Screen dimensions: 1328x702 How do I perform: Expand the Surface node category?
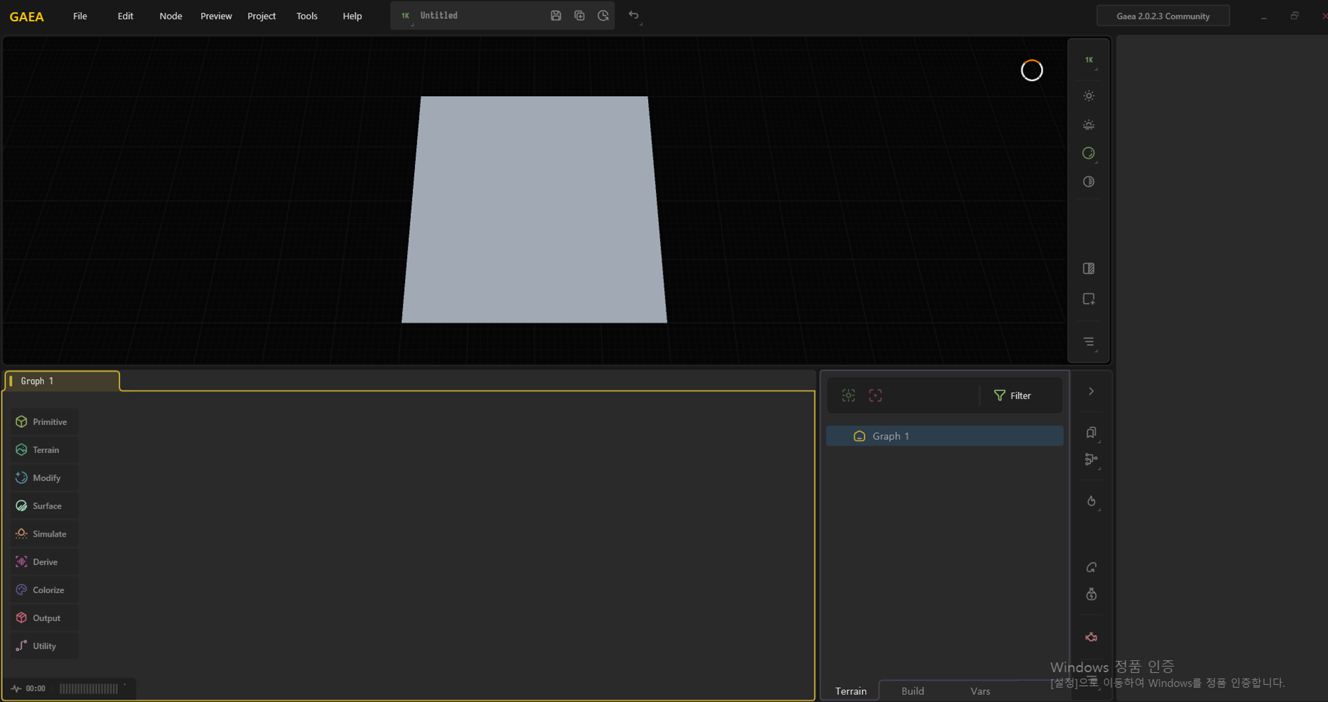click(44, 505)
